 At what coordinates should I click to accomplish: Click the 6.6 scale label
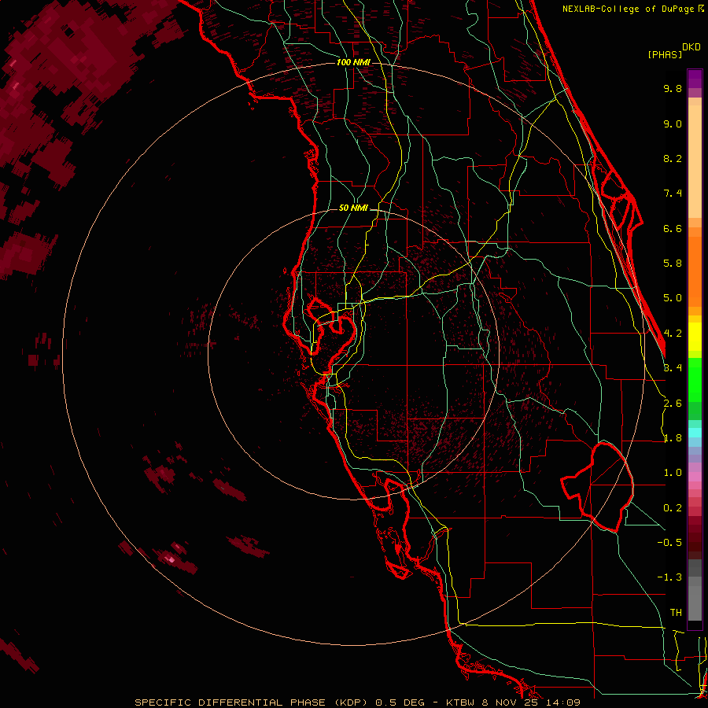click(x=673, y=228)
